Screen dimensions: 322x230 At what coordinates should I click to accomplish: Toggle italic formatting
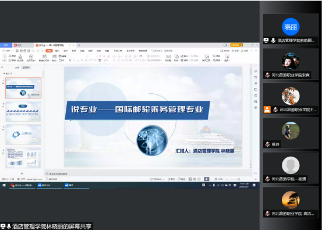pos(74,60)
